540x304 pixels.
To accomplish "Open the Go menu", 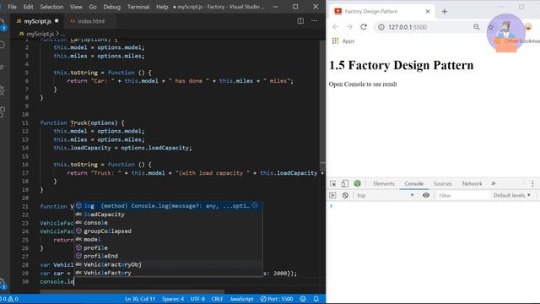I will tap(93, 7).
